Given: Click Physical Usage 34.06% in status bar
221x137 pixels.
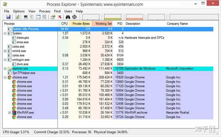Looking at the screenshot, I should 110,132.
